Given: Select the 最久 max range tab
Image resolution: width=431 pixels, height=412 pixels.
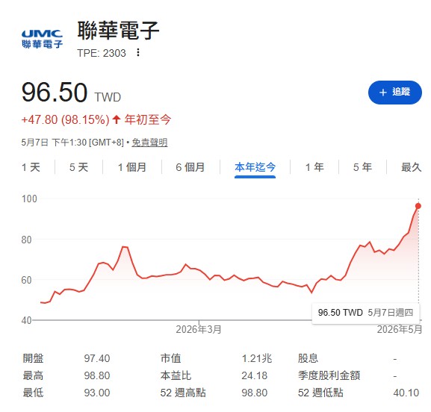Looking at the screenshot, I should [x=412, y=167].
